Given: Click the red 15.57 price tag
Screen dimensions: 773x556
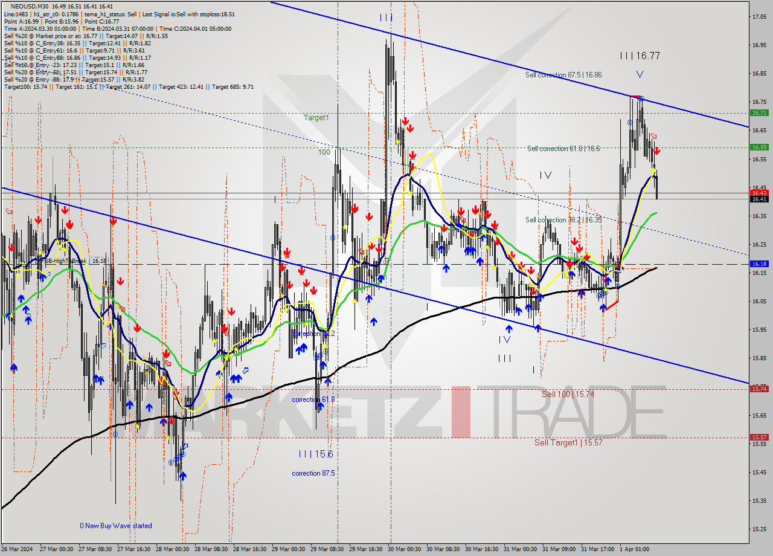Looking at the screenshot, I should point(759,437).
